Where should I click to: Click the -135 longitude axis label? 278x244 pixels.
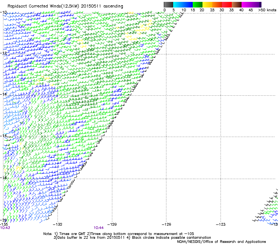click(4, 224)
